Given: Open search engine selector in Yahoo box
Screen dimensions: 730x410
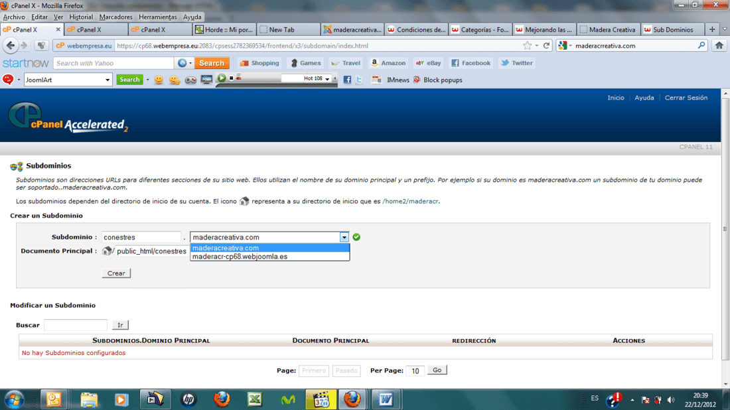Looking at the screenshot, I should point(184,63).
